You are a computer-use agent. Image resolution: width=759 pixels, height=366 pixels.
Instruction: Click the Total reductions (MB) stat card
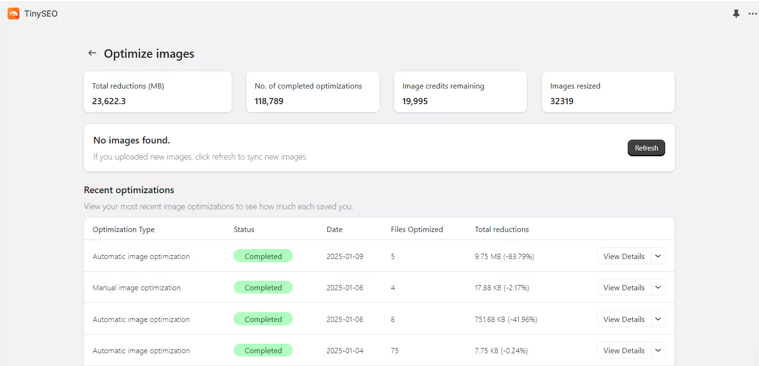pos(157,92)
